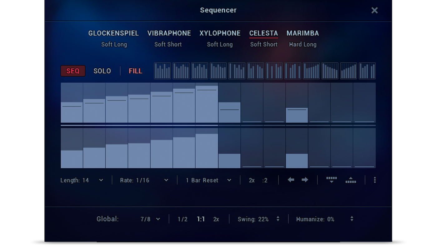Image resolution: width=437 pixels, height=251 pixels.
Task: Switch to the GLOCKENSPIEL instrument tab
Action: 114,33
